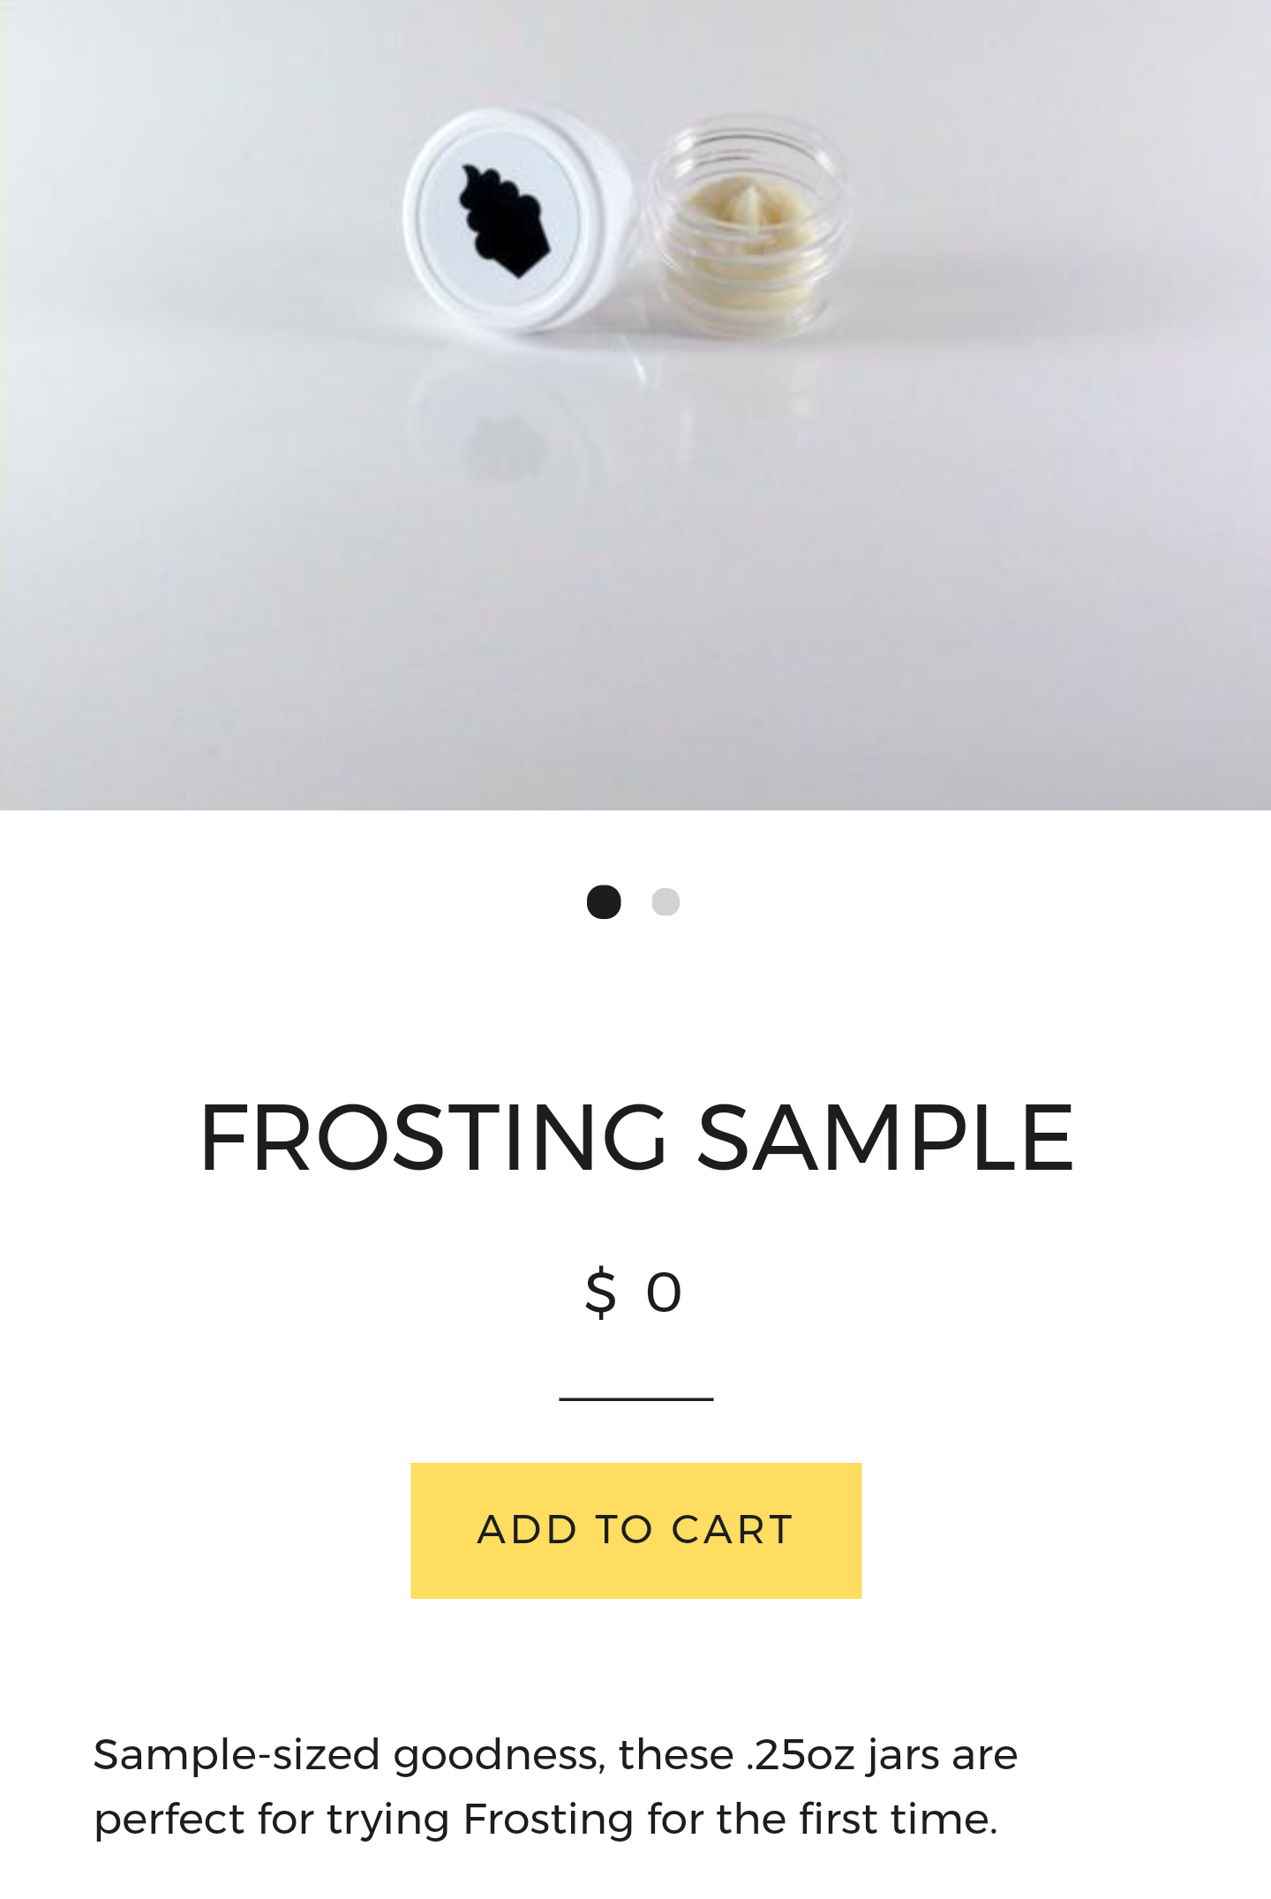Click the zero digit of the price
This screenshot has height=1899, width=1271.
point(664,1293)
